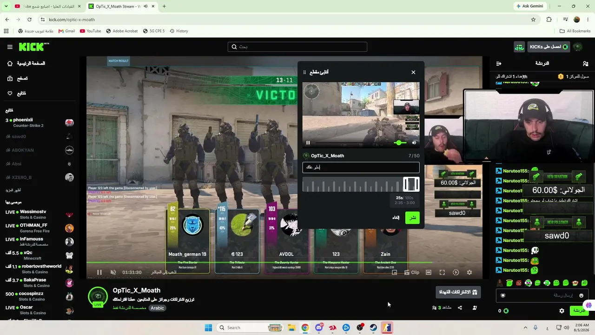Open Wassimostv channel in the sidebar
Viewport: 595px width, 335px height.
click(40, 214)
